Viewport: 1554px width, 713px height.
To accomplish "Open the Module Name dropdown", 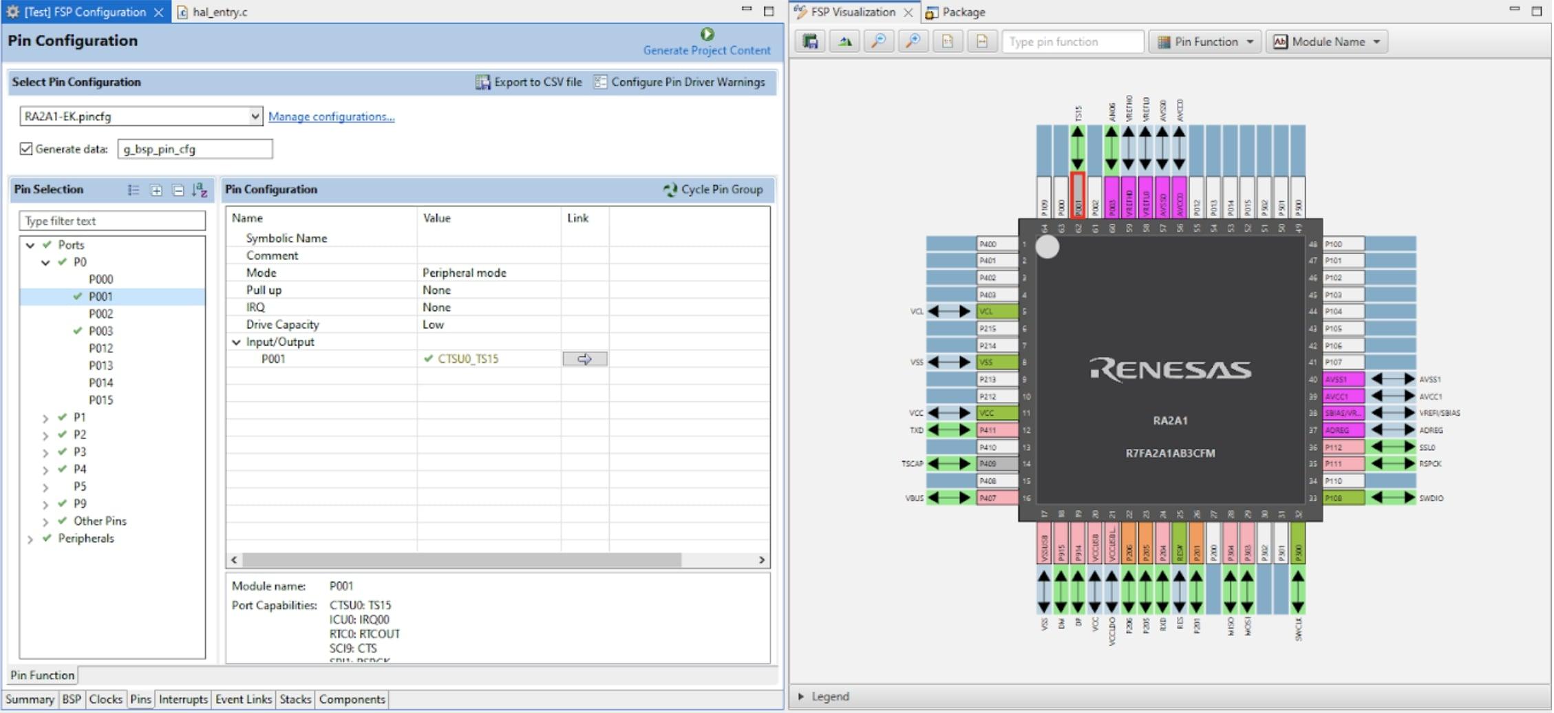I will click(x=1326, y=41).
